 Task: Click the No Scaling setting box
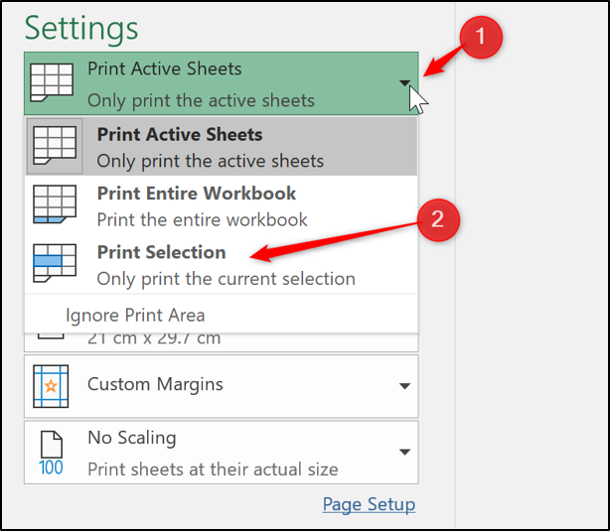point(221,453)
